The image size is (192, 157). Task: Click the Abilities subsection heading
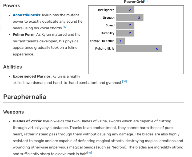[x=13, y=67]
